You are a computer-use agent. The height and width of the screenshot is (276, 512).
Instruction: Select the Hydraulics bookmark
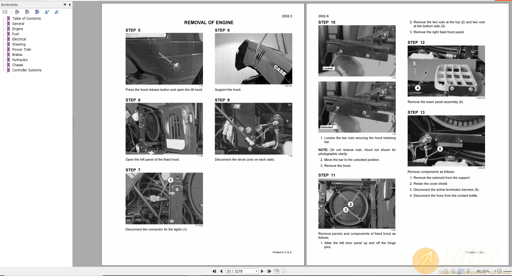(x=20, y=60)
